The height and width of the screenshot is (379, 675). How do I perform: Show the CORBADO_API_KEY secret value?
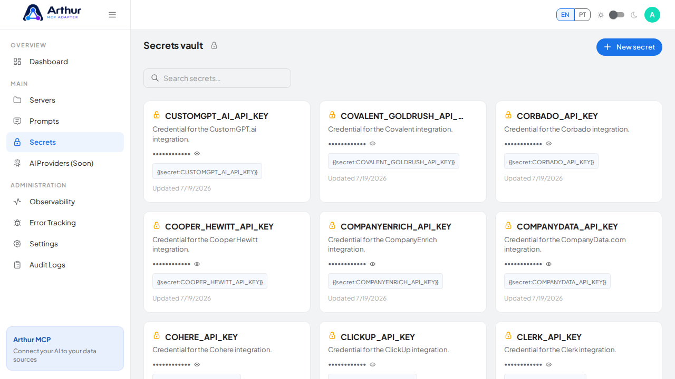click(x=548, y=144)
